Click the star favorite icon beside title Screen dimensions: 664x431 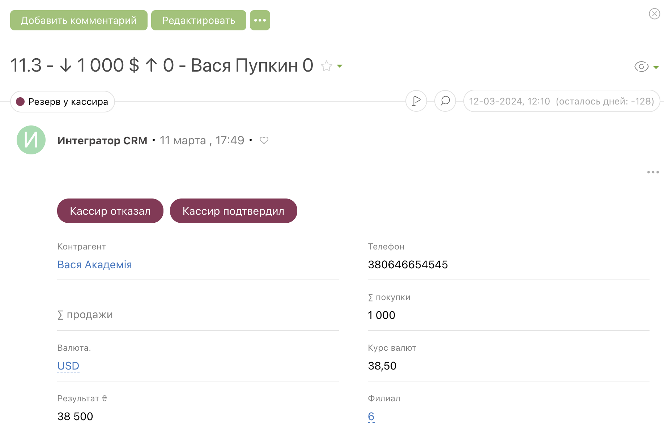326,66
